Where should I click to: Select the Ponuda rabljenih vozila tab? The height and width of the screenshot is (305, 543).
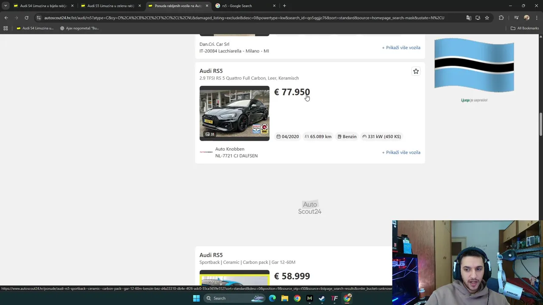tap(178, 6)
